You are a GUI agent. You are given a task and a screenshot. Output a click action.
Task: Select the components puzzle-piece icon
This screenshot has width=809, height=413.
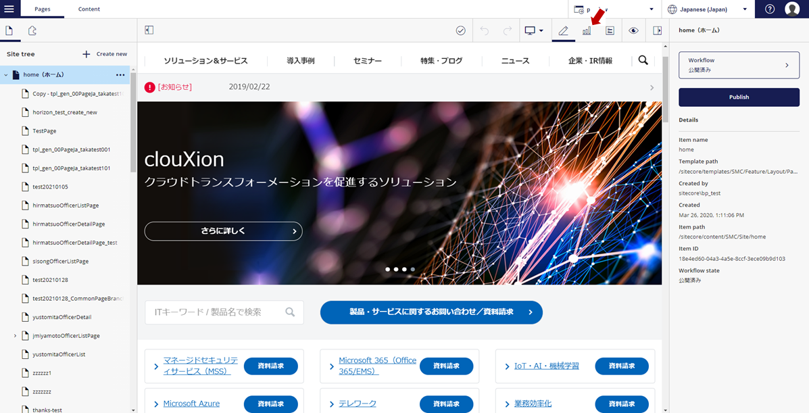click(x=32, y=30)
